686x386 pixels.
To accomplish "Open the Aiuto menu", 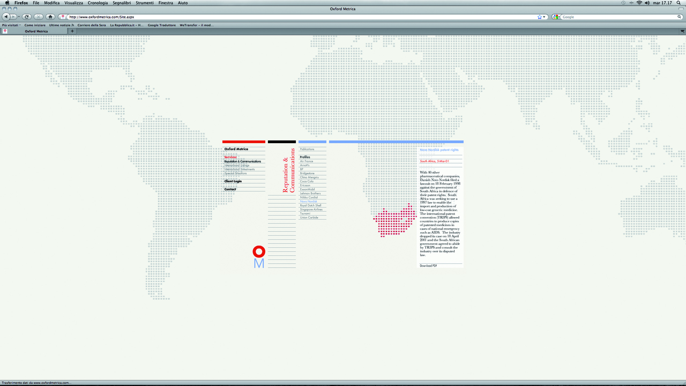I will coord(183,3).
